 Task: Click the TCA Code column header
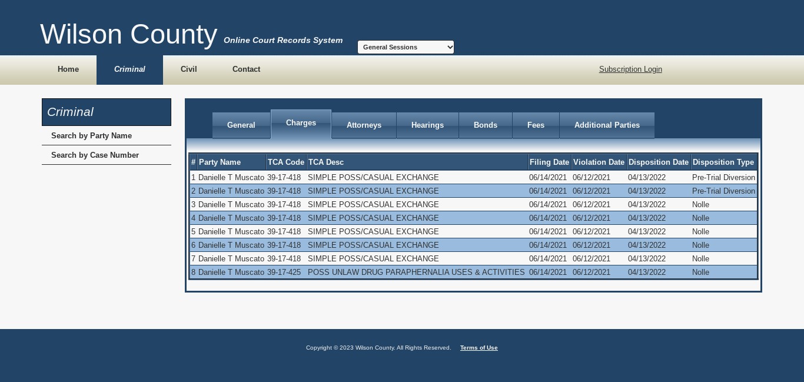click(x=286, y=162)
